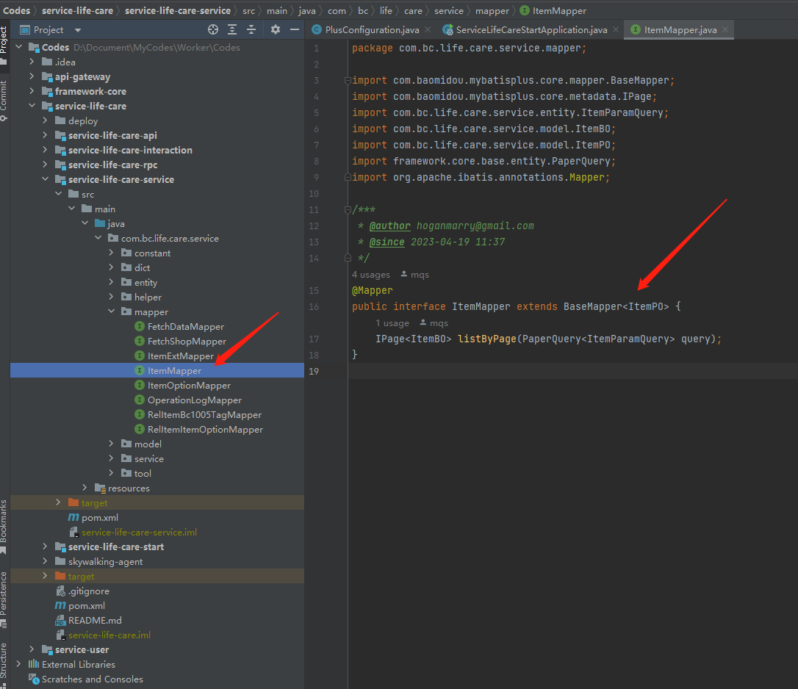Close the PlusConfiguration.java tab
Screen dimensions: 798x689
428,29
